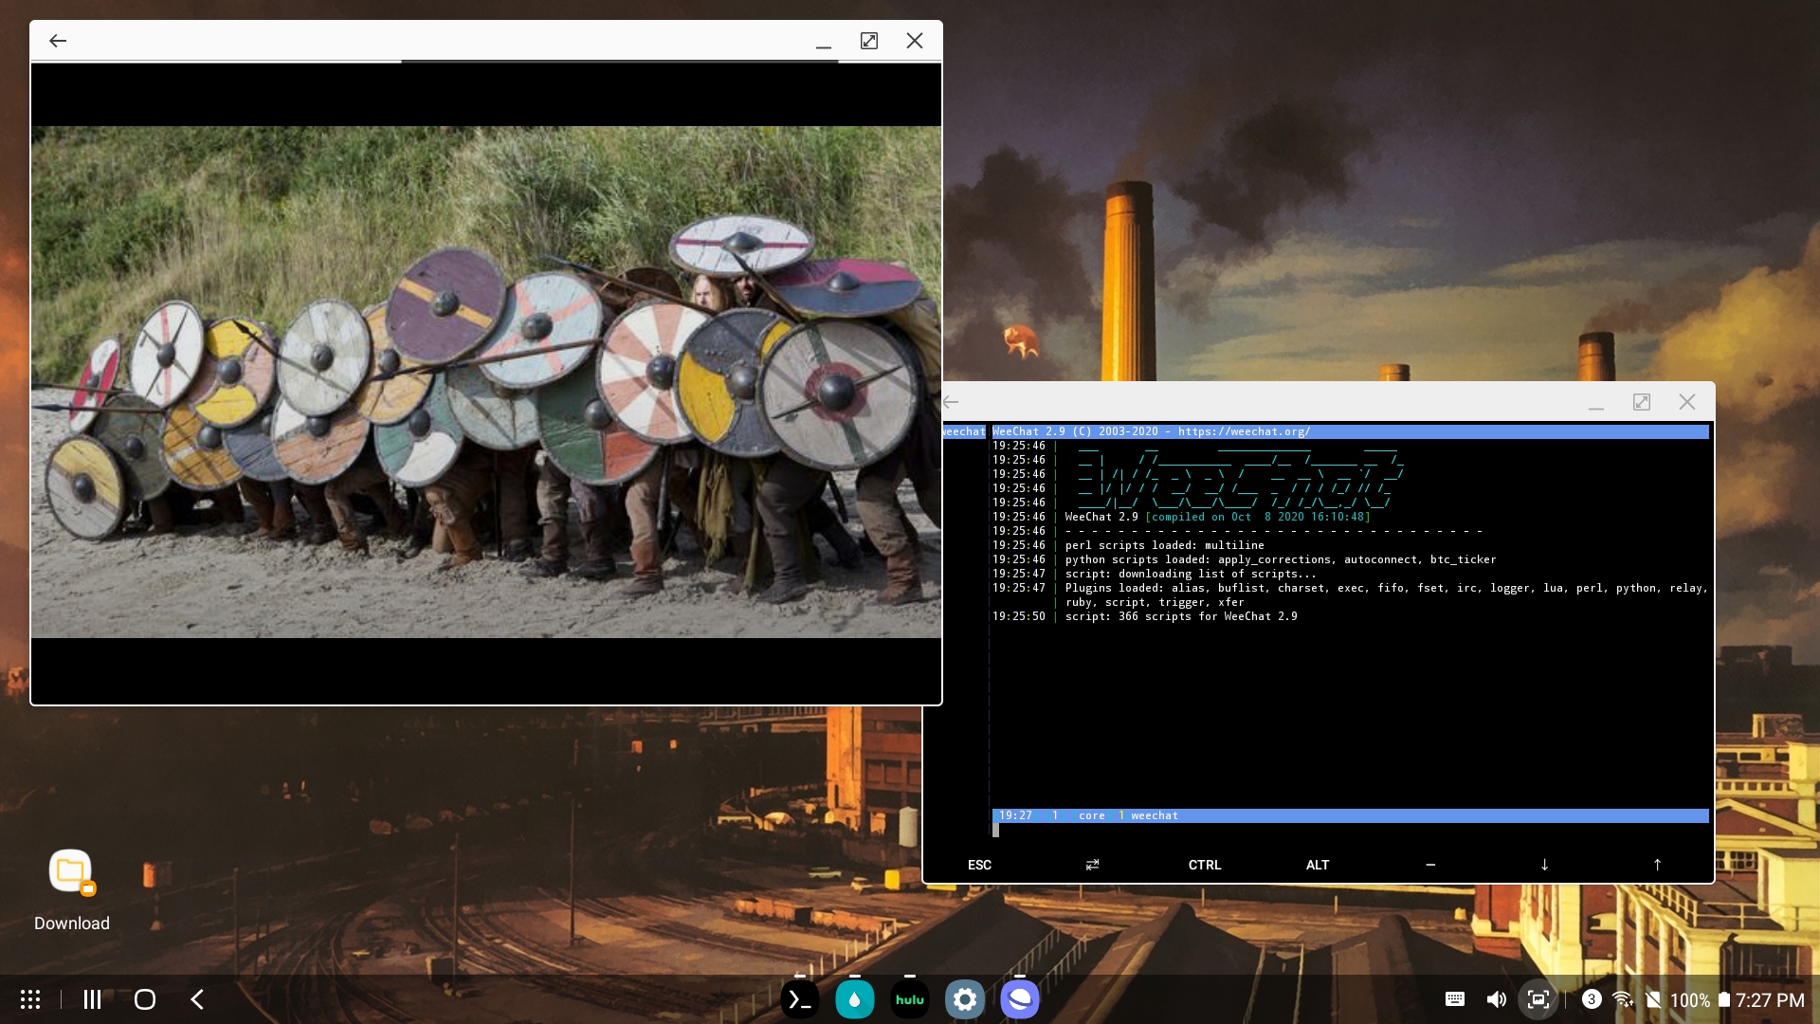This screenshot has height=1024, width=1820.
Task: Click the 'compiled on Oct 8 2020' text
Action: (x=1258, y=517)
